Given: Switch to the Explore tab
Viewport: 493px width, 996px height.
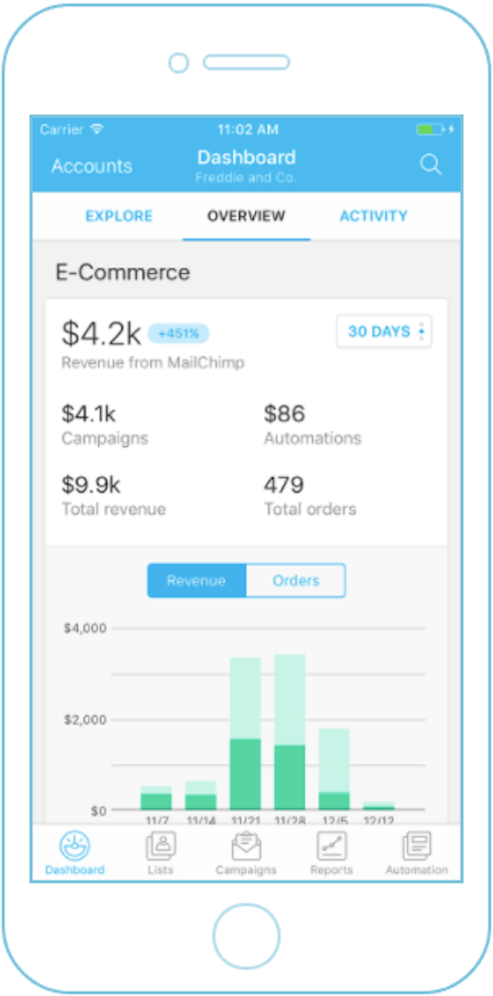Looking at the screenshot, I should [119, 216].
